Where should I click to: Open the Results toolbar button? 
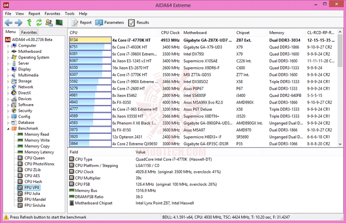138,23
